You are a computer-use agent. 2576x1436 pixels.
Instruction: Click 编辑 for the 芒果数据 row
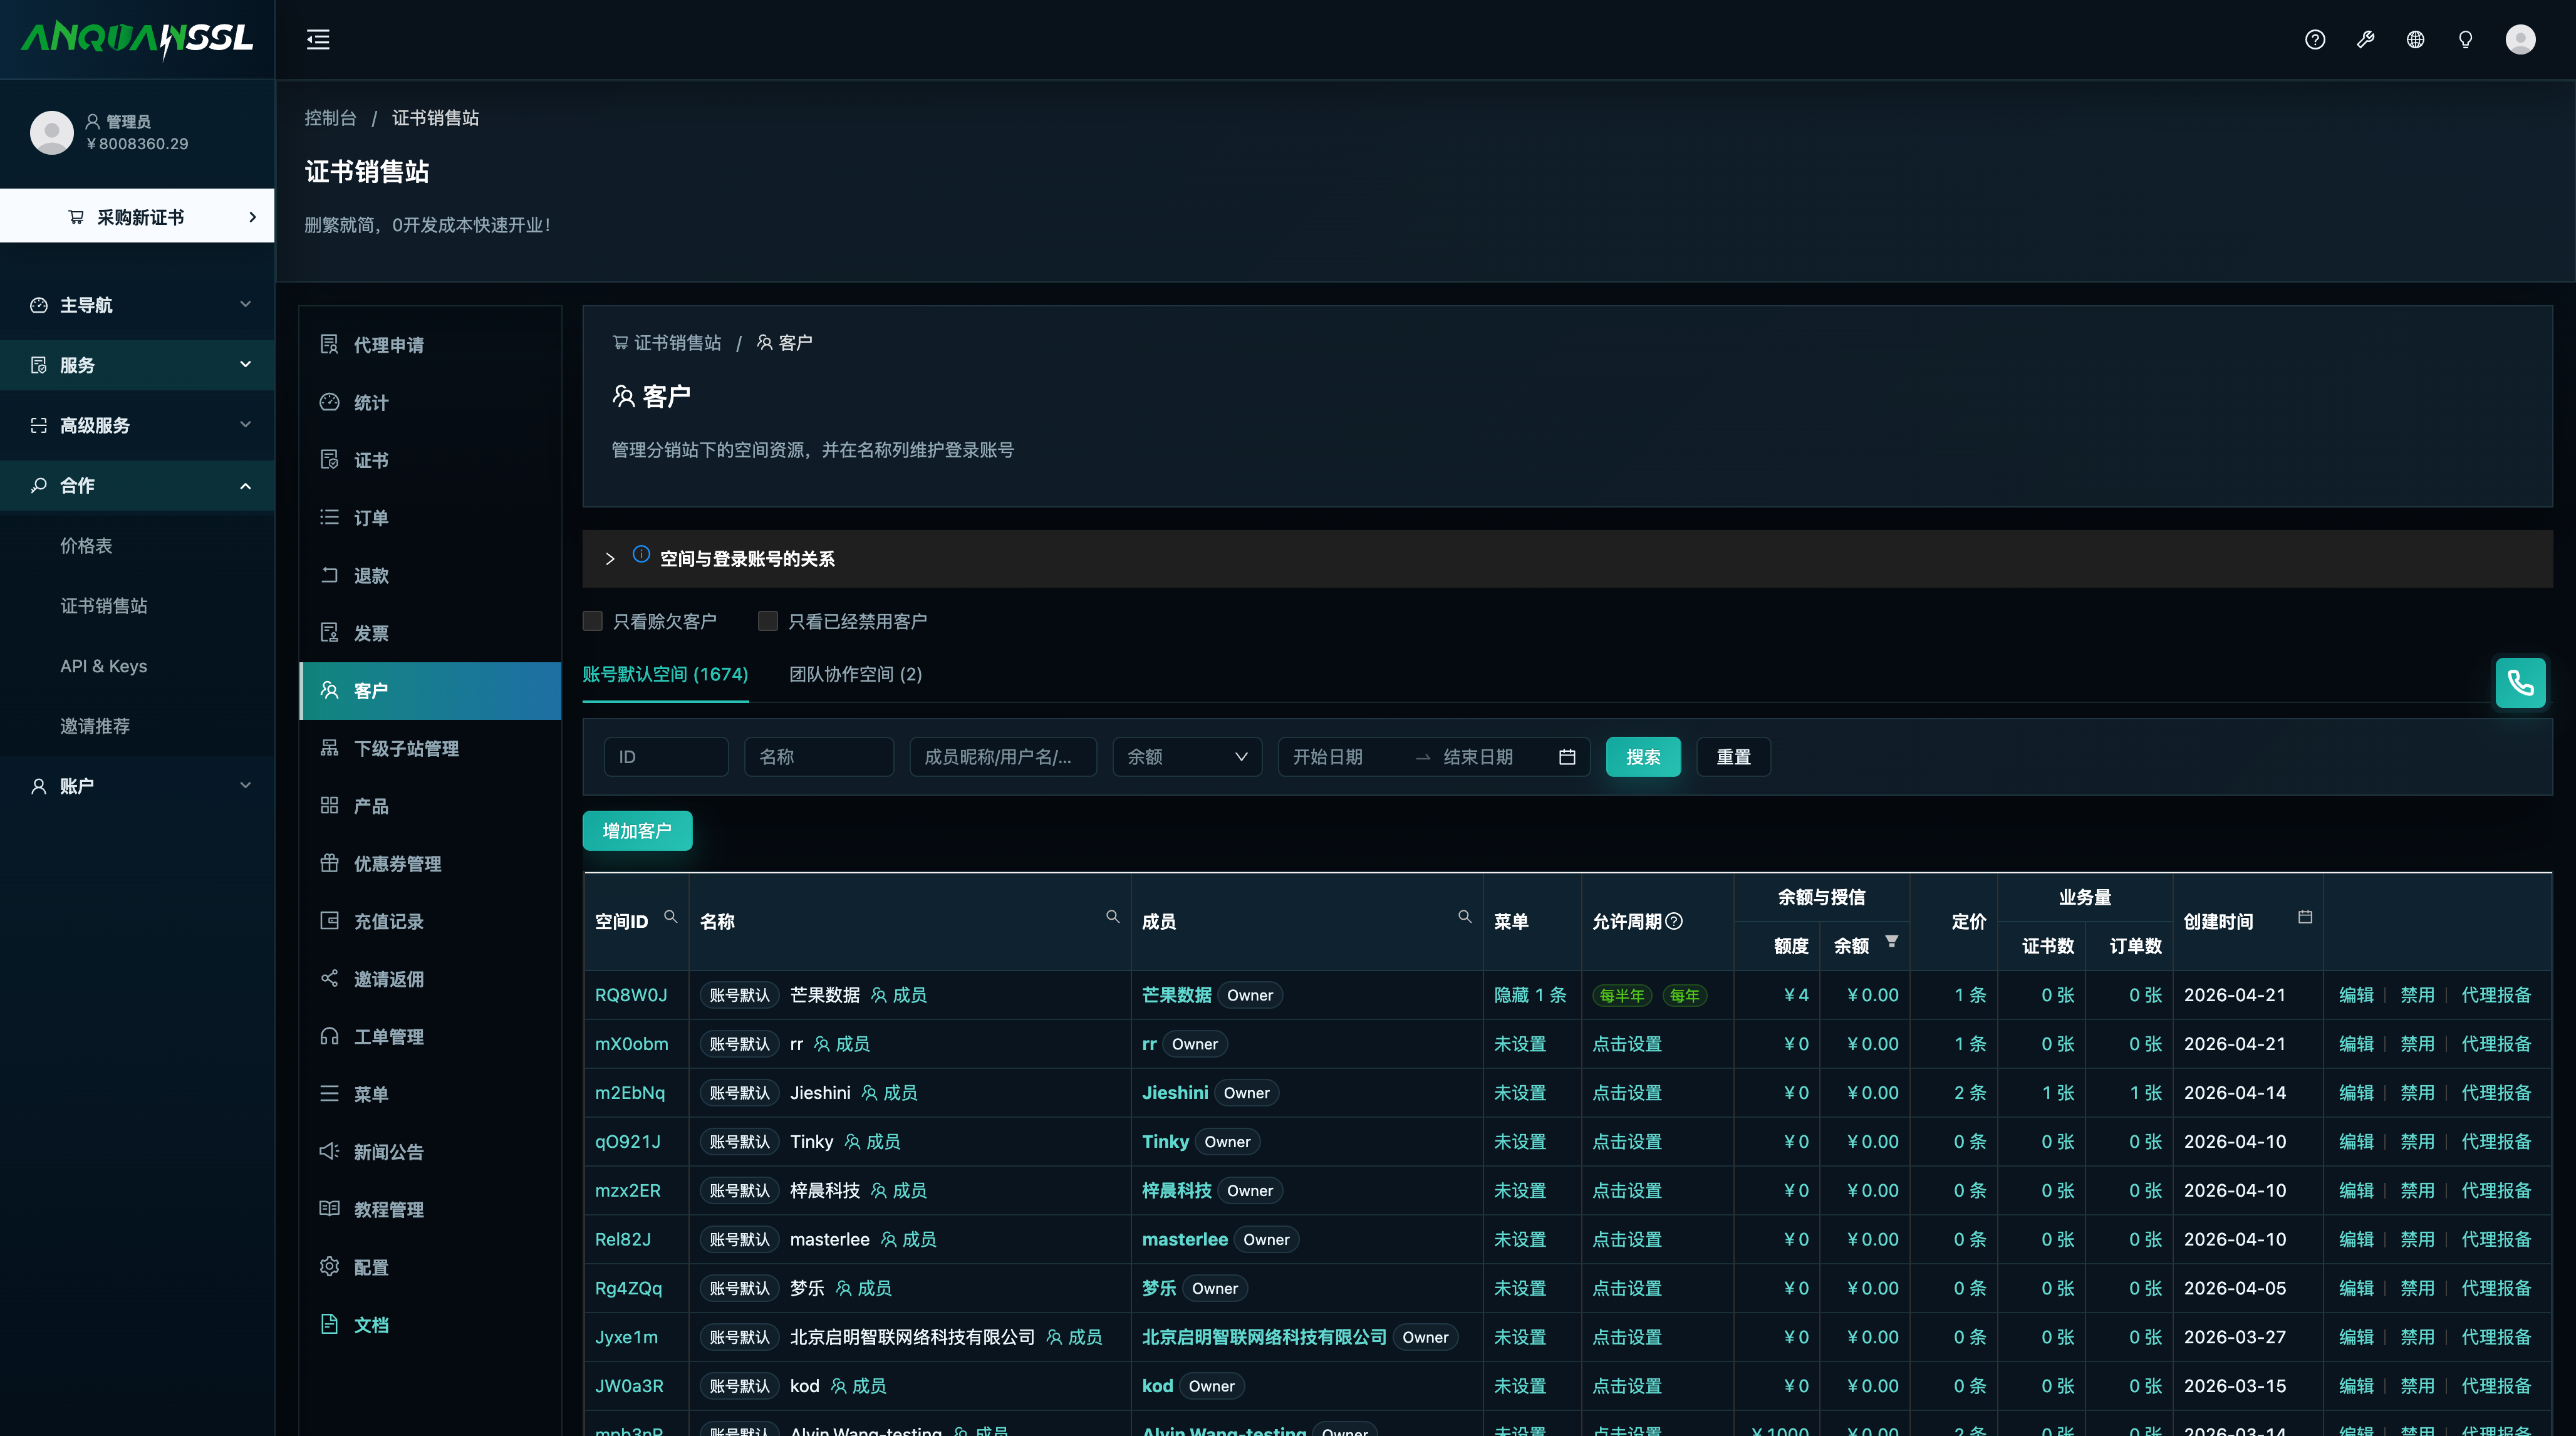2356,995
